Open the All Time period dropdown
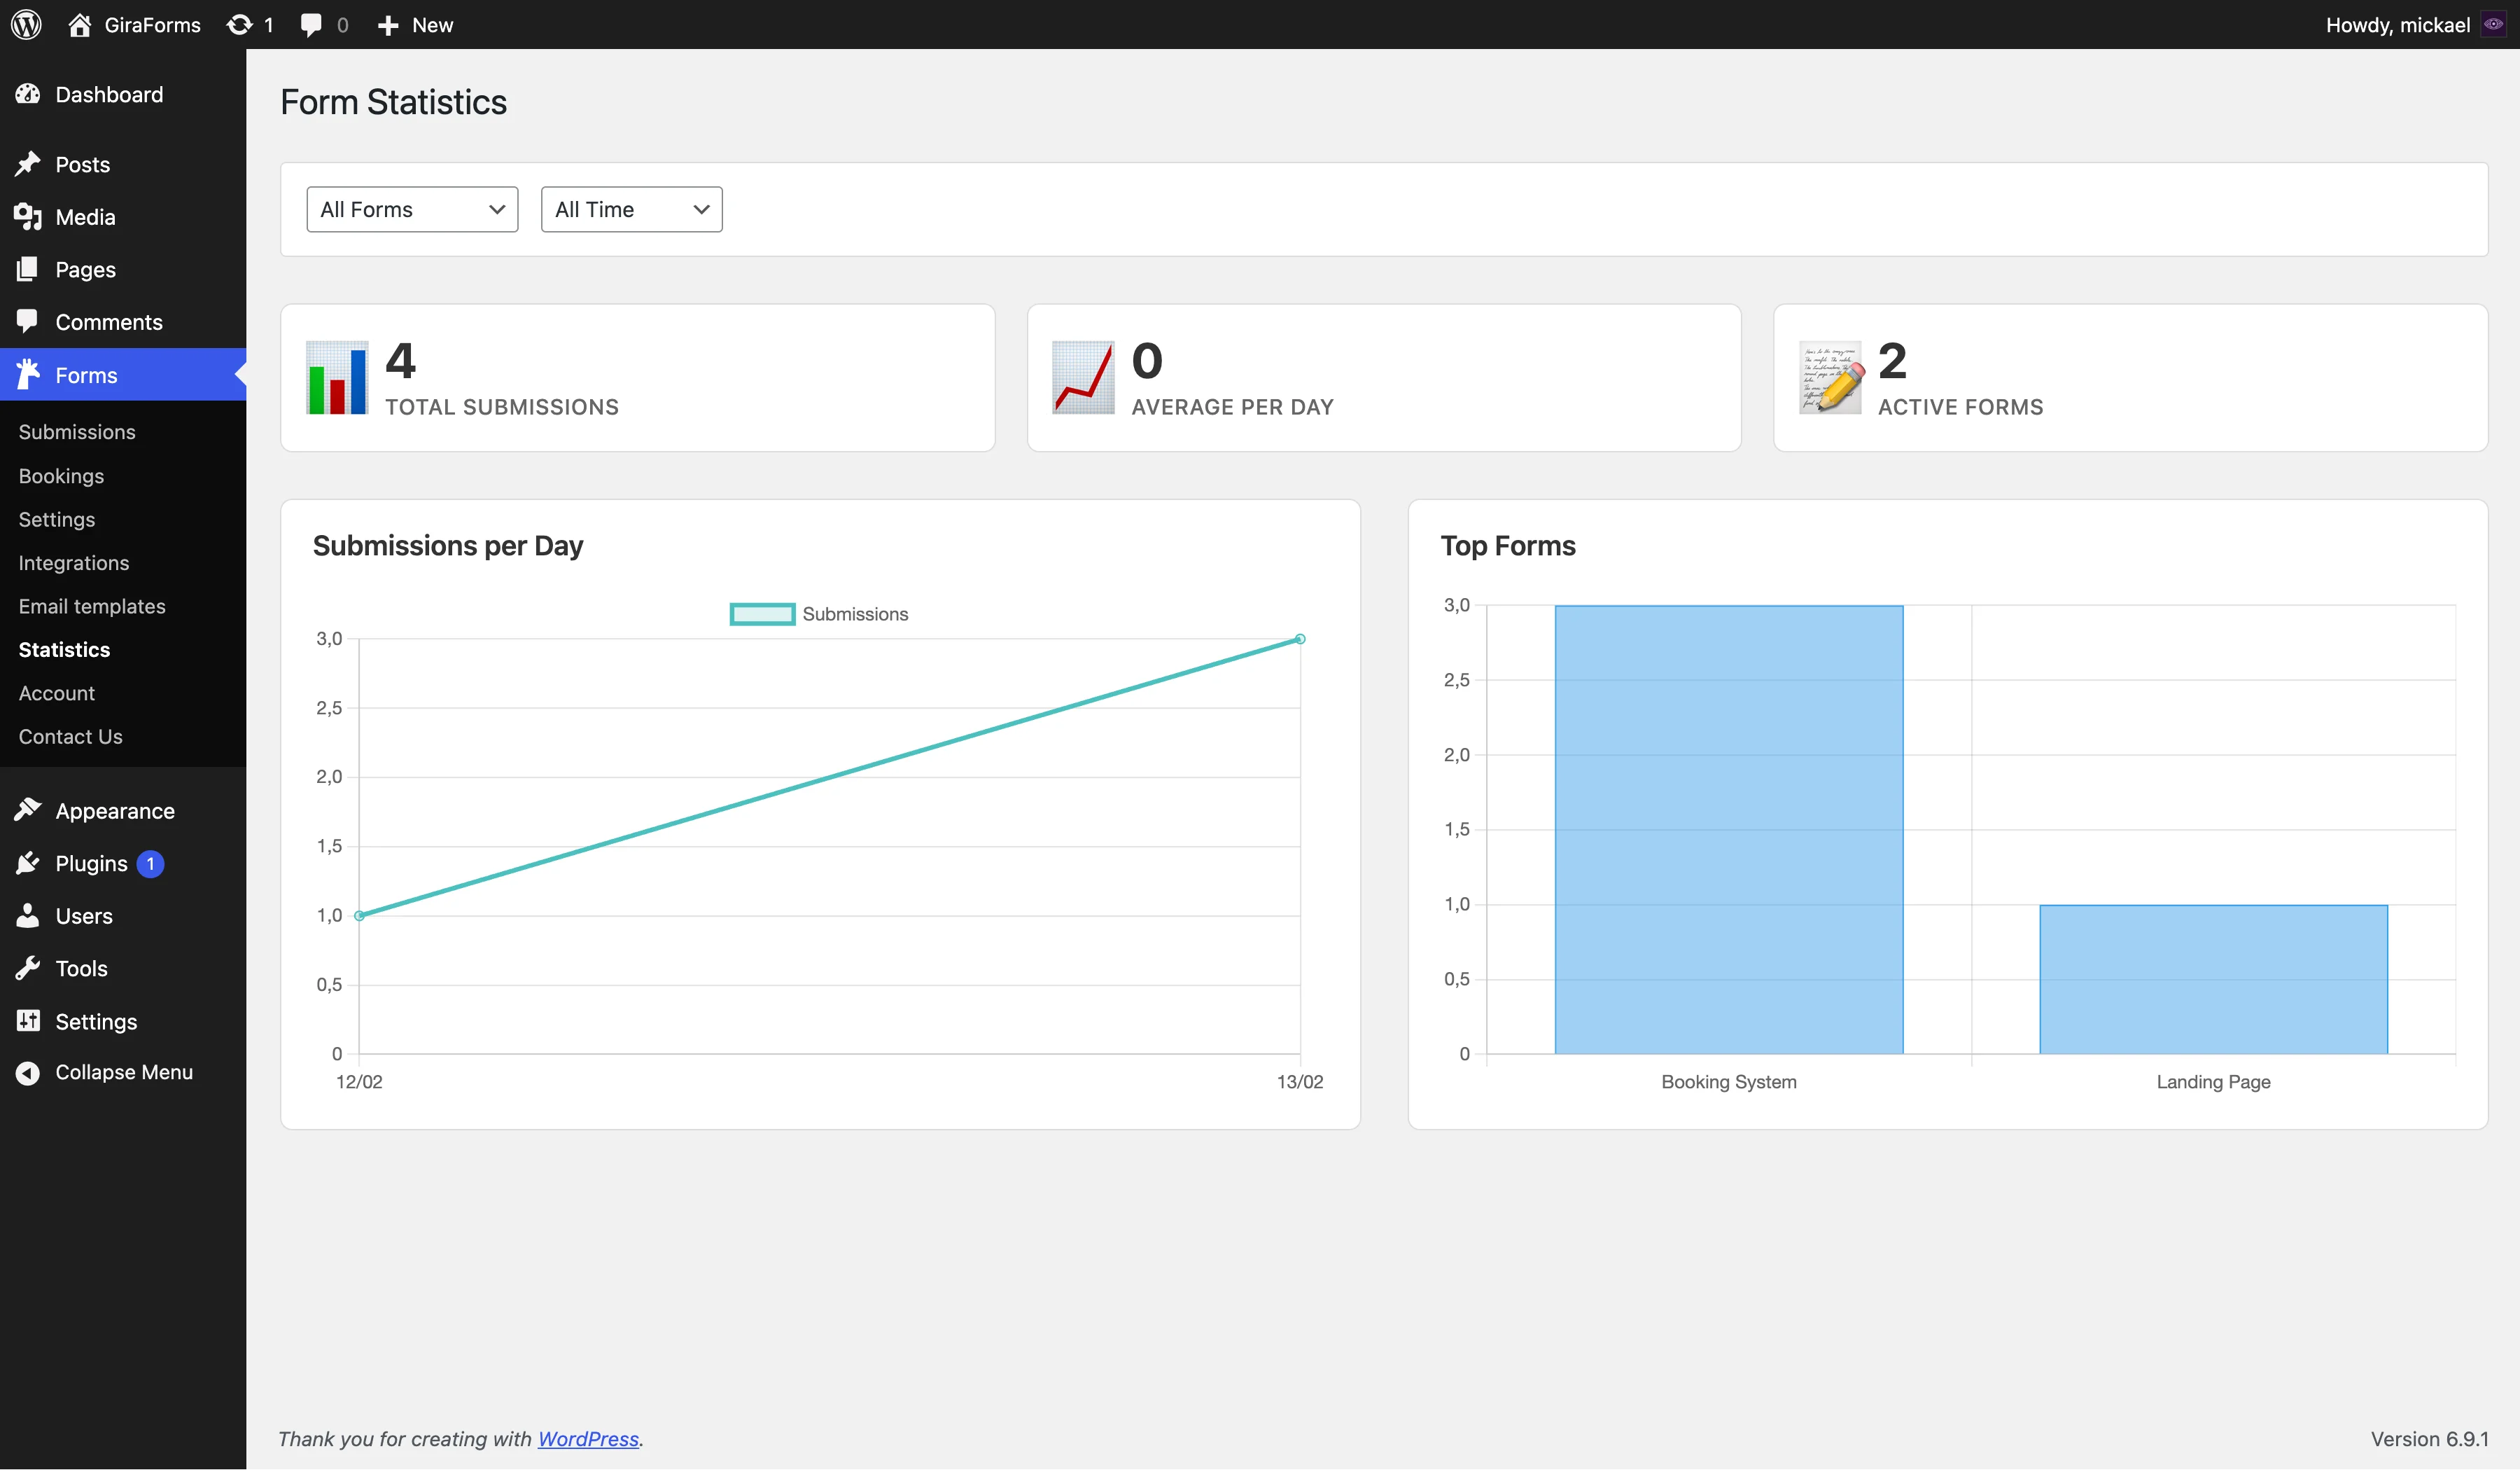2520x1470 pixels. pyautogui.click(x=630, y=209)
